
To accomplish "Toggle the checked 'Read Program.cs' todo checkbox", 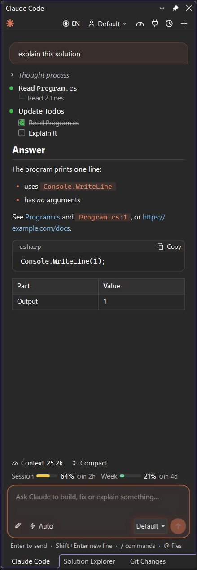I will [x=22, y=123].
